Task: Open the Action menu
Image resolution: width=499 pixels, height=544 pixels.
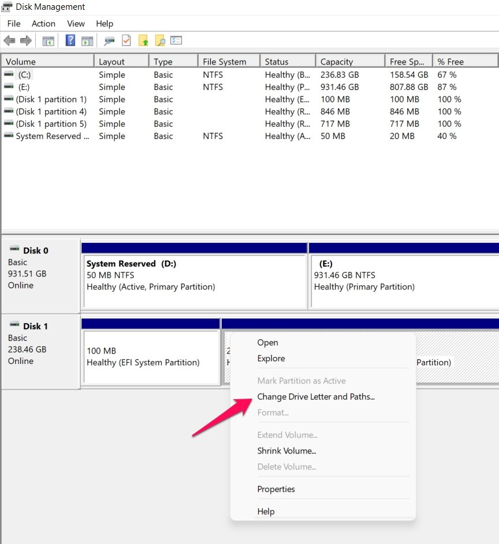Action: coord(43,24)
